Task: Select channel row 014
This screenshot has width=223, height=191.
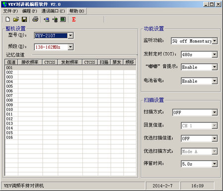Action: coord(71,128)
